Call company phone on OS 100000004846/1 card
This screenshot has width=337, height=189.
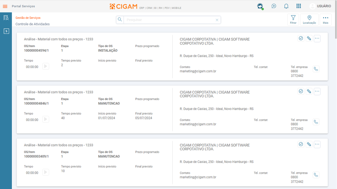(x=316, y=122)
